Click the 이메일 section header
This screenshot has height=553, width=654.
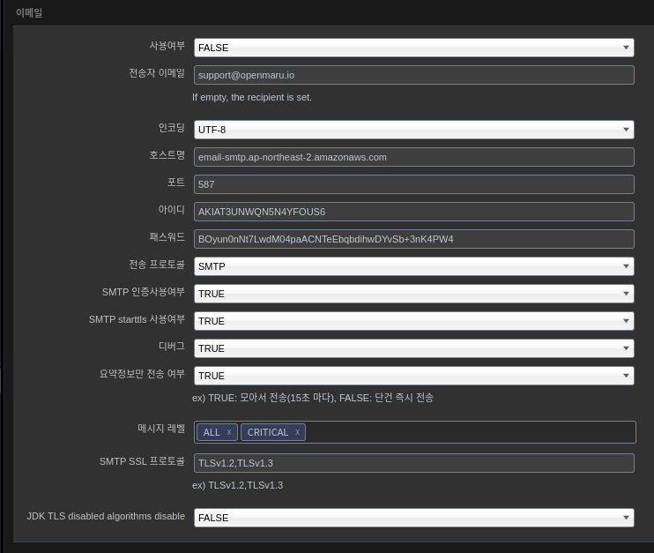(x=29, y=13)
